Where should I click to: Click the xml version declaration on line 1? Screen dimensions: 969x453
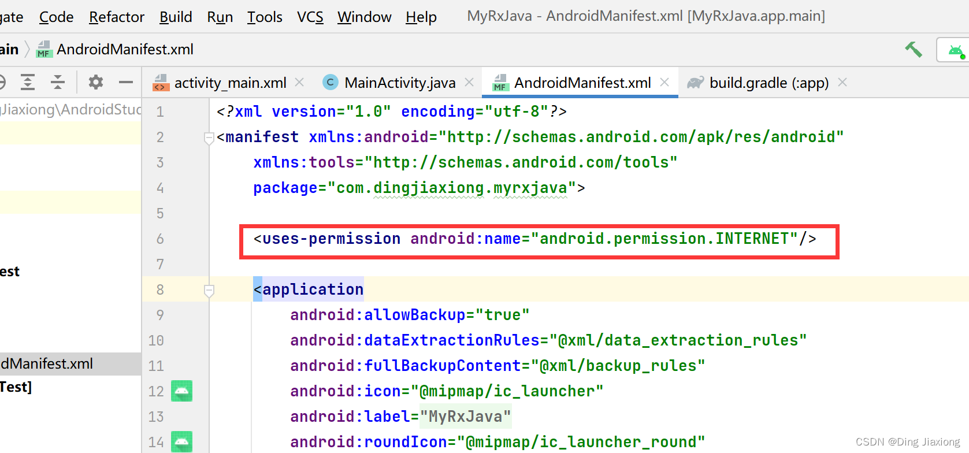pos(392,112)
